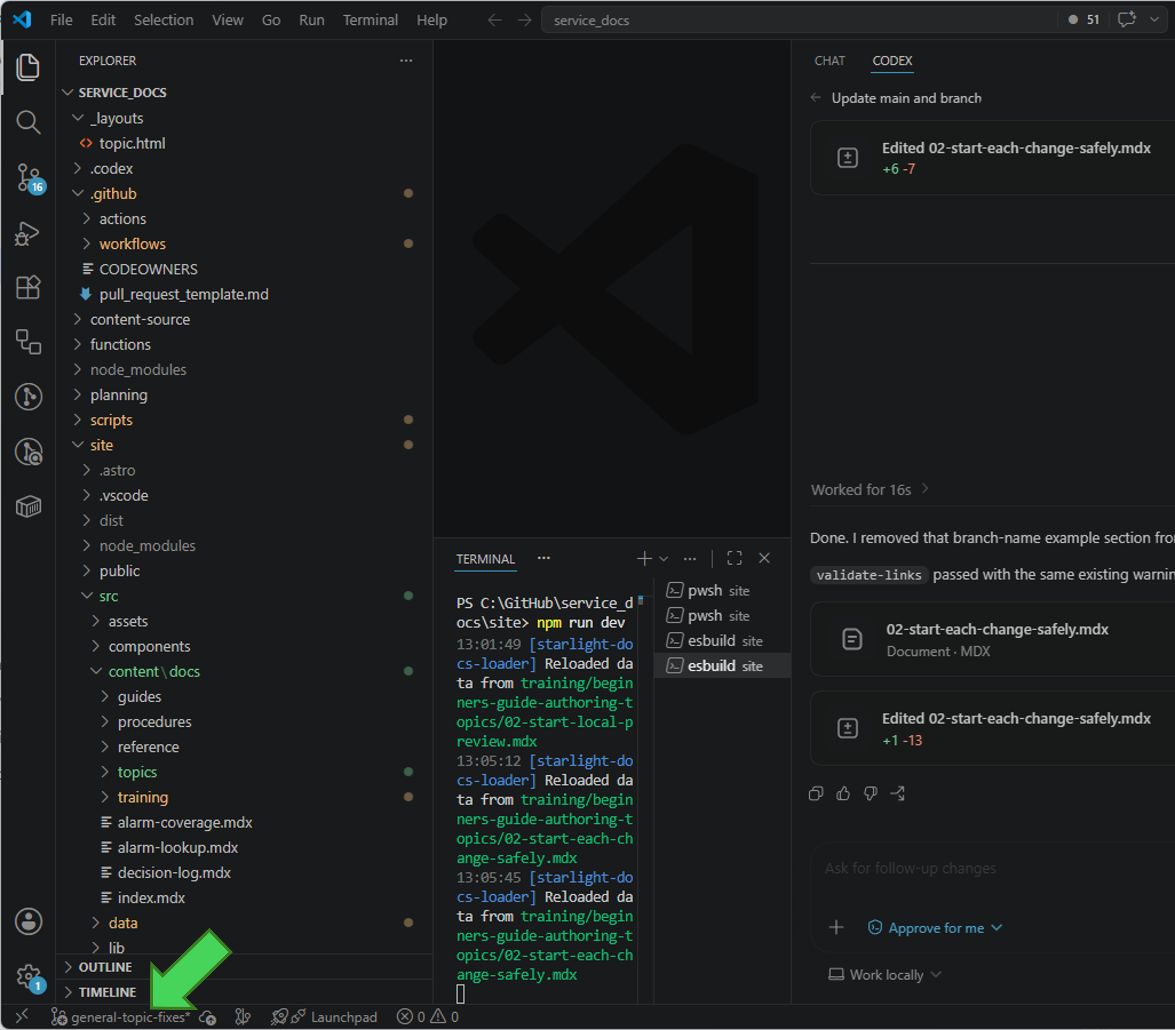Expand the OUTLINE section

[245, 967]
